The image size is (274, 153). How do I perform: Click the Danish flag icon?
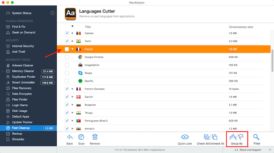(78, 97)
